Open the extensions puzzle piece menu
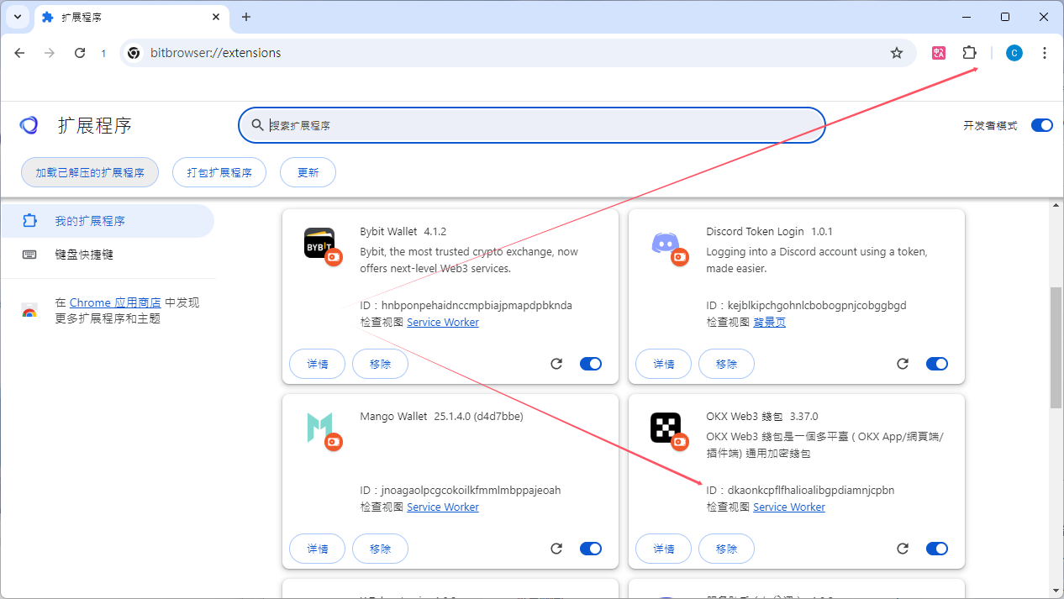 [x=969, y=53]
